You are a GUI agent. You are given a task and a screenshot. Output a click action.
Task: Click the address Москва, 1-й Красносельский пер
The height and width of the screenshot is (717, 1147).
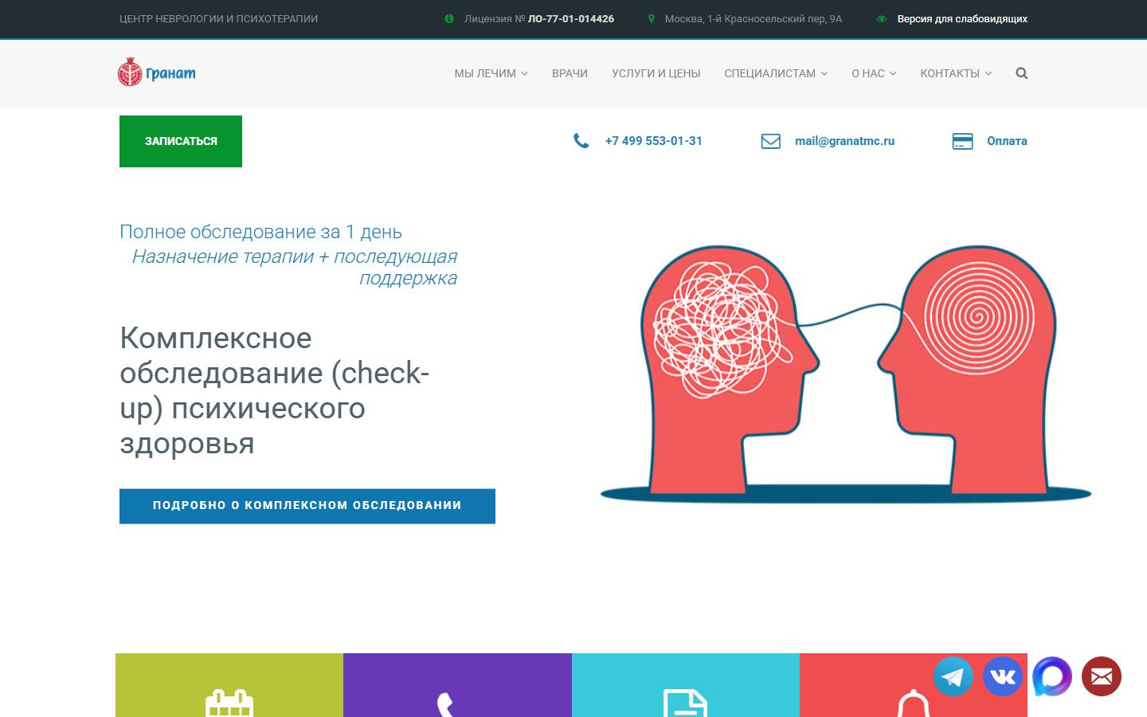(x=754, y=18)
